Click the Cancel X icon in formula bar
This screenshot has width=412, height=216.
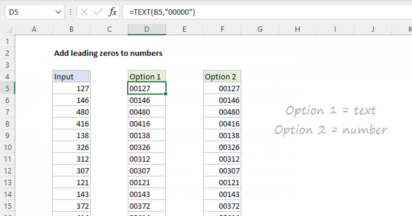click(x=84, y=12)
